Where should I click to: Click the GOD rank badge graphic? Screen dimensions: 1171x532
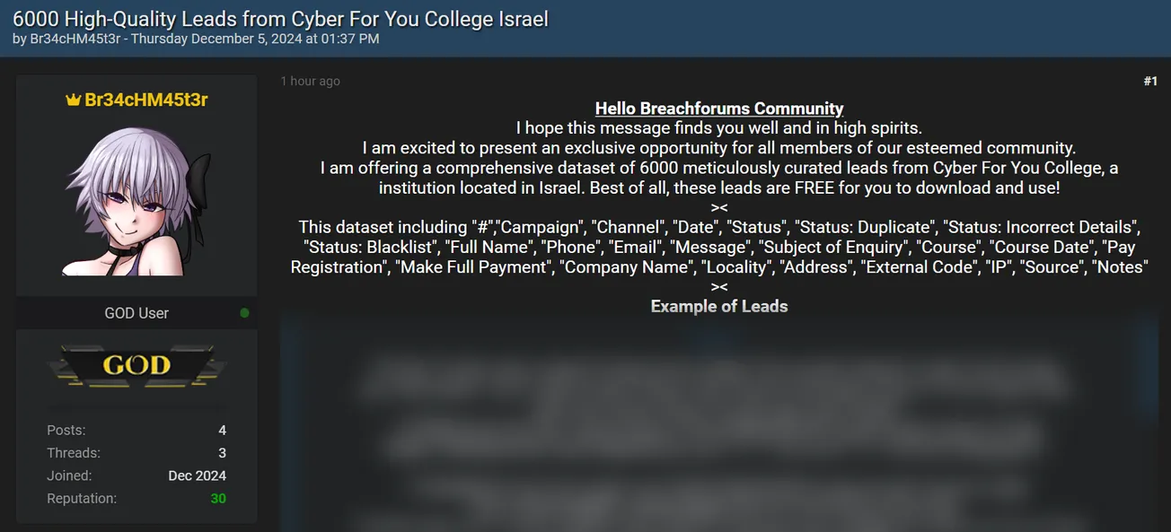point(136,365)
